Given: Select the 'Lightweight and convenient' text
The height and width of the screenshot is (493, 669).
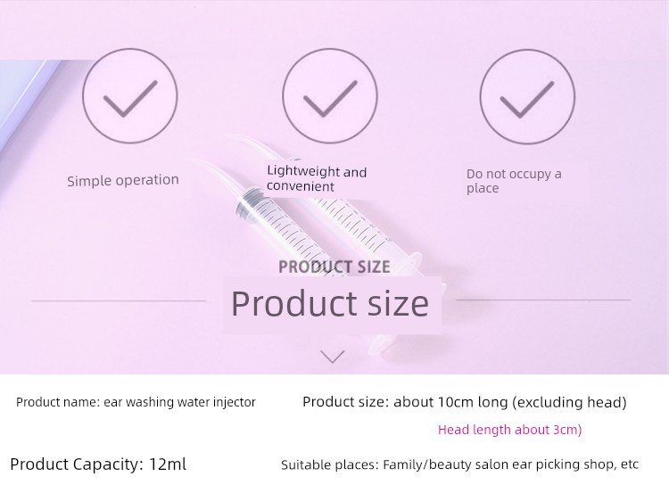Looking at the screenshot, I should (317, 178).
